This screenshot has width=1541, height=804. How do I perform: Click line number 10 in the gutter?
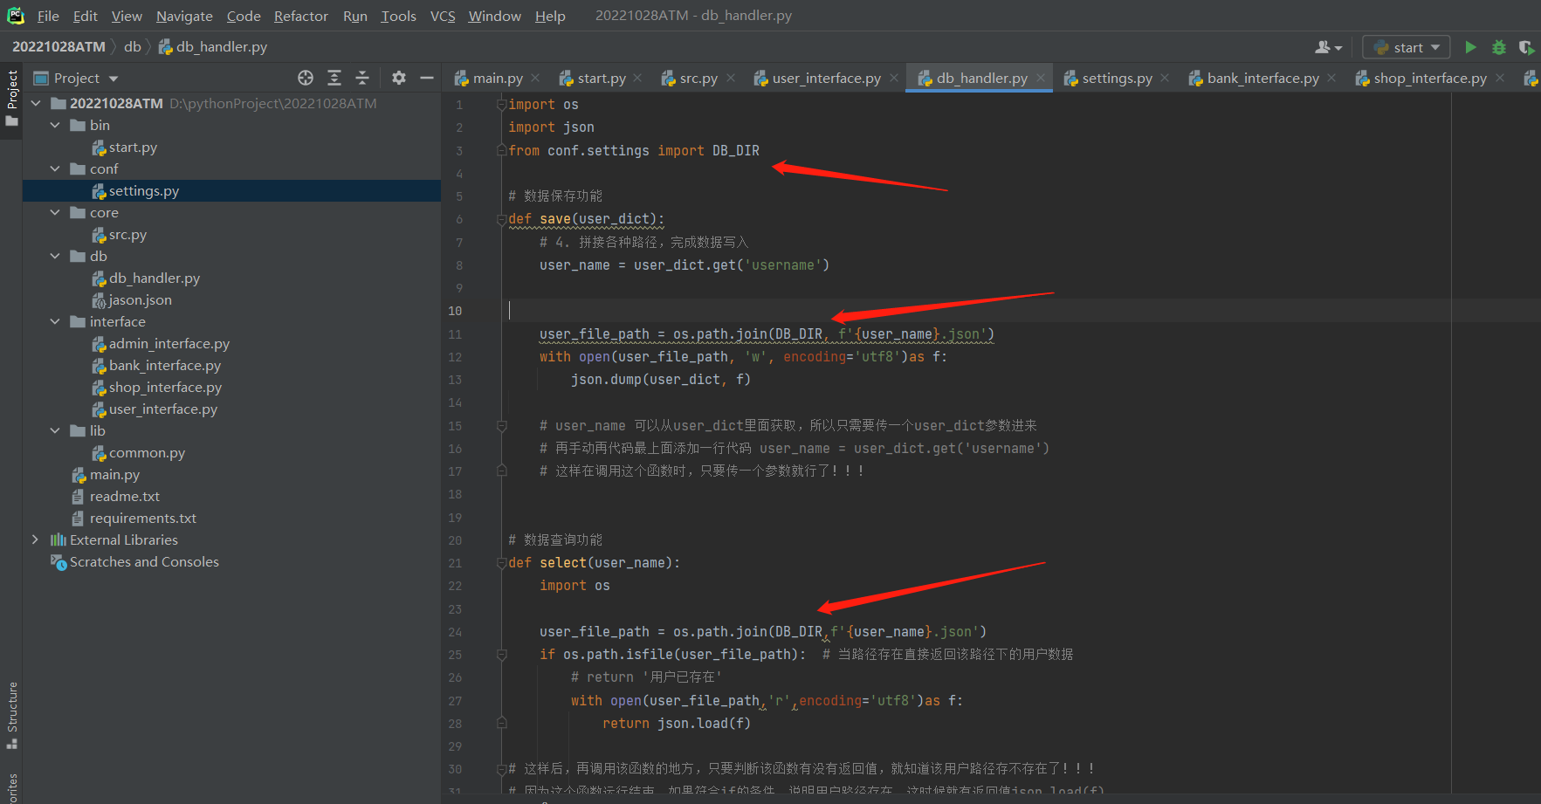point(455,311)
